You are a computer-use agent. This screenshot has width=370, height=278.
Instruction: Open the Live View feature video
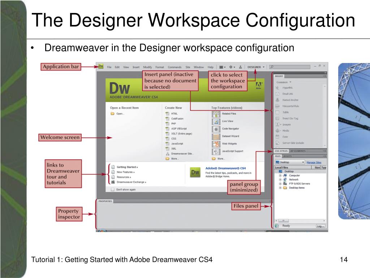[x=223, y=122]
